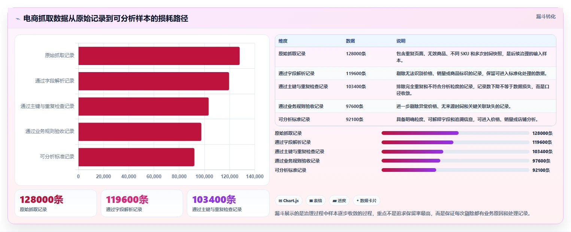Click the 通过主键与重复检查记录 bar in the chart
This screenshot has height=232, width=571.
pyautogui.click(x=143, y=106)
